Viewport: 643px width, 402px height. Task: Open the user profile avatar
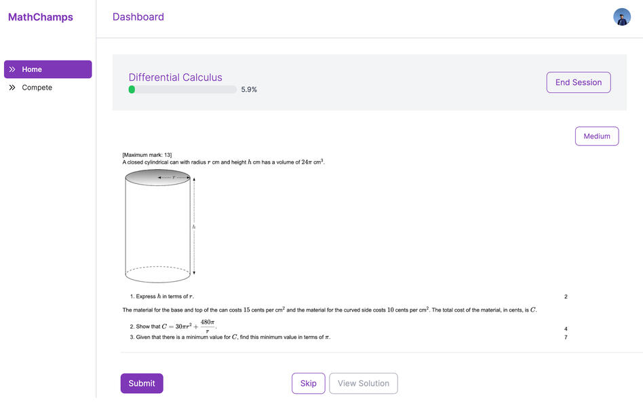click(x=622, y=17)
